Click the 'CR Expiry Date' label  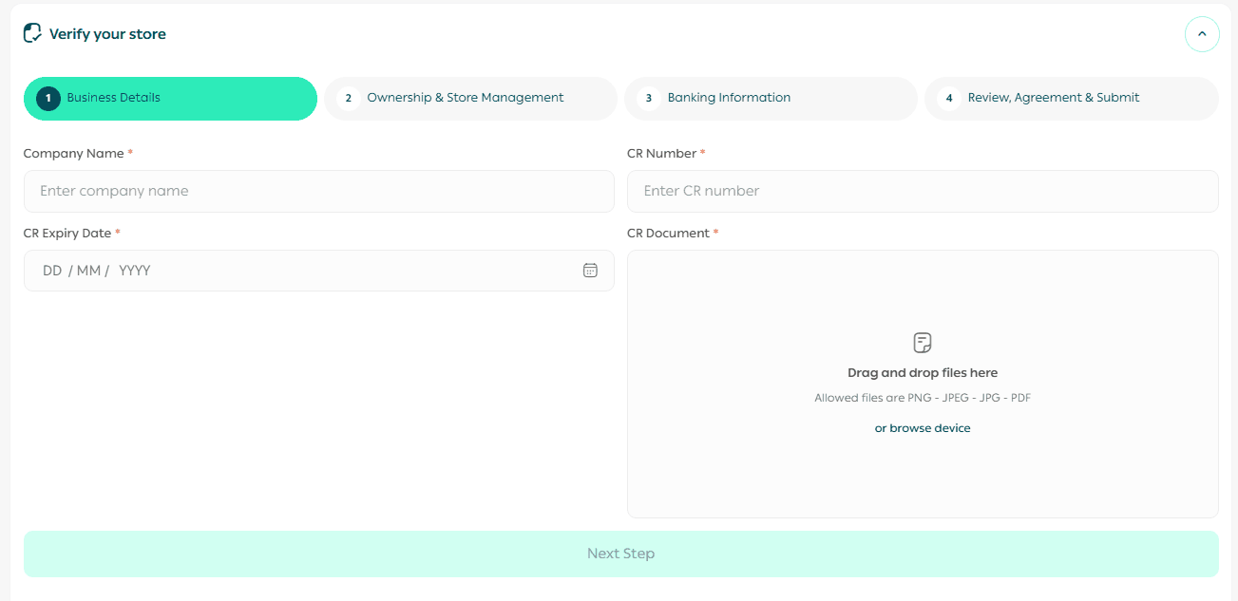[x=67, y=234]
